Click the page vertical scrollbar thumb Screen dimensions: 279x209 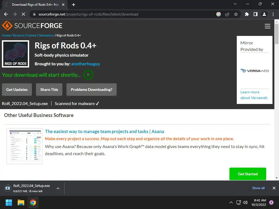click(x=277, y=34)
